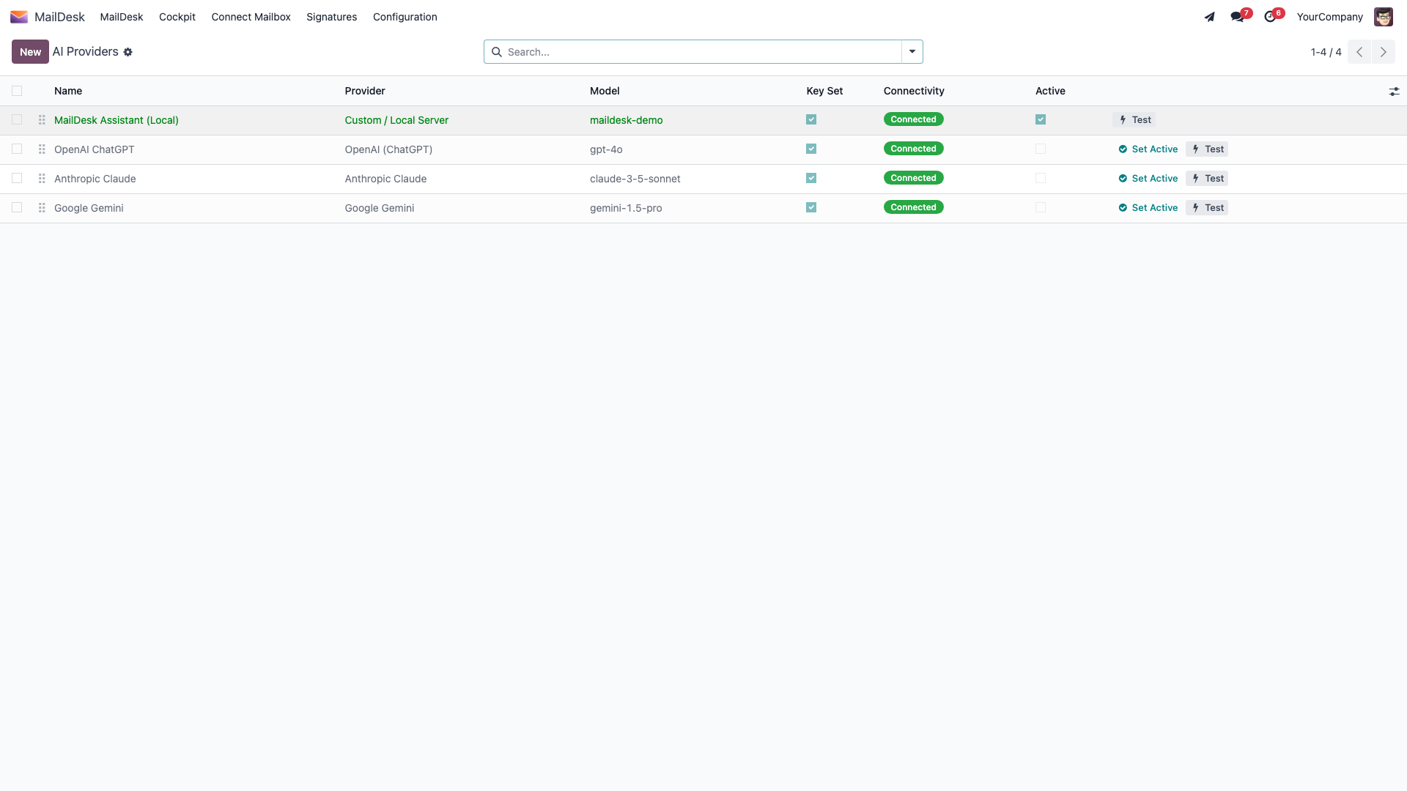Toggle Active checkbox for Google Gemini
Screen dimensions: 1407x791
pos(1041,207)
